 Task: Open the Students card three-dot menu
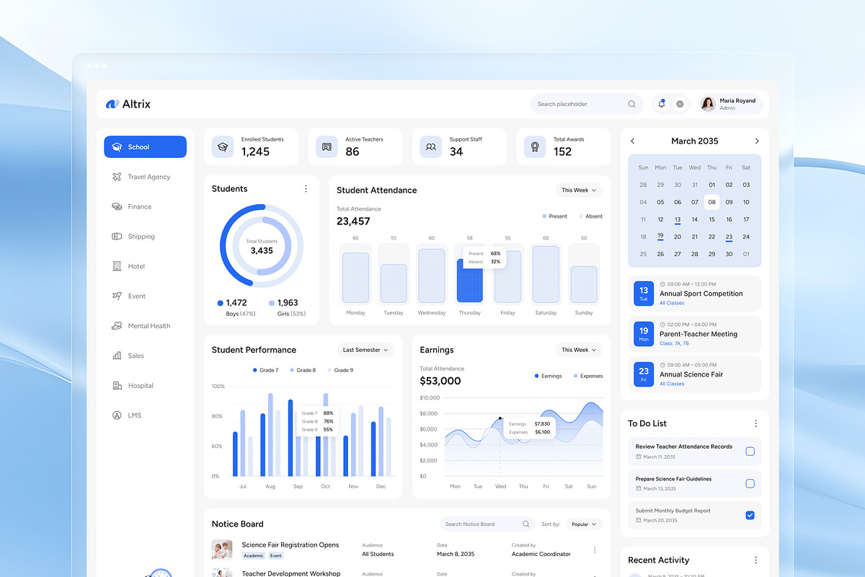pos(306,189)
